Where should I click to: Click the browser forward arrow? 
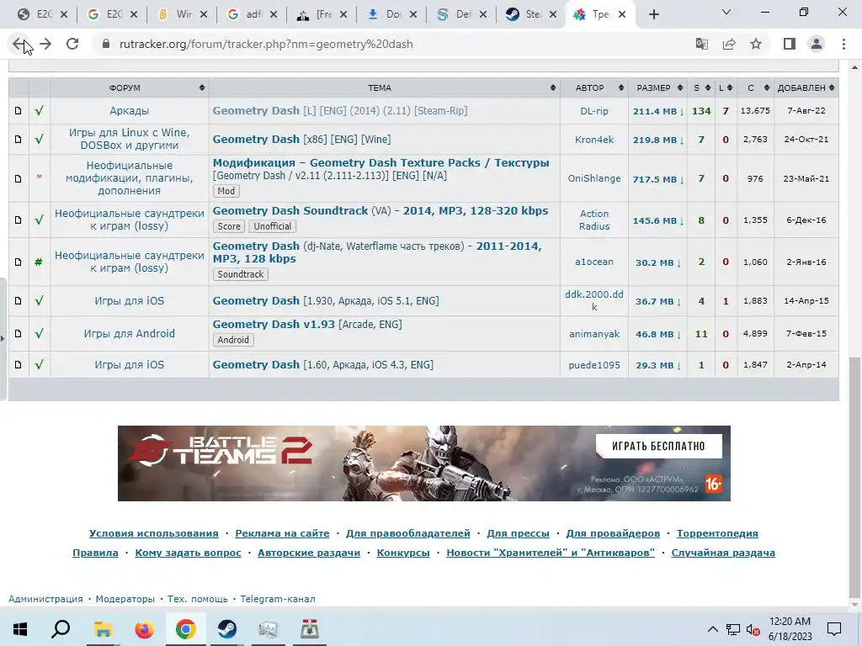45,44
